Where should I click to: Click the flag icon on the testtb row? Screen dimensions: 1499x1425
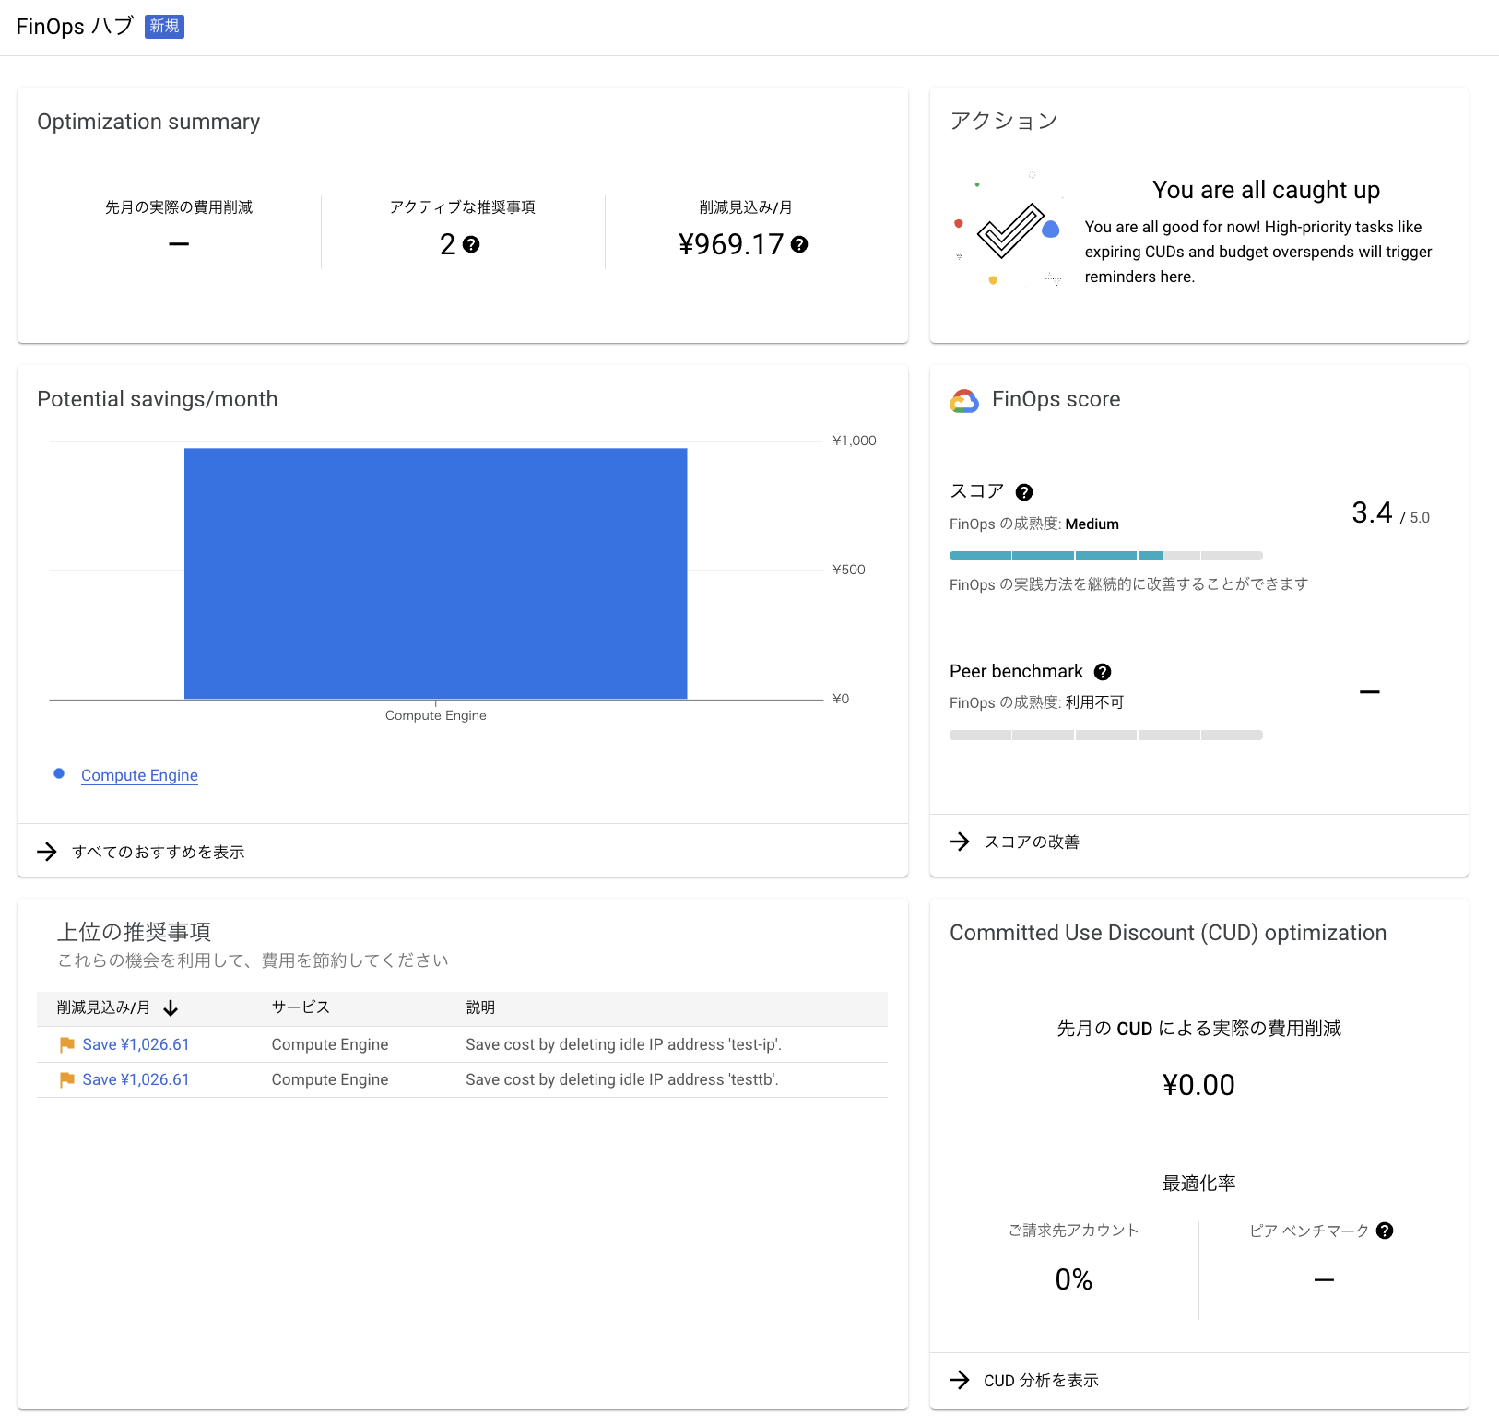(x=65, y=1078)
